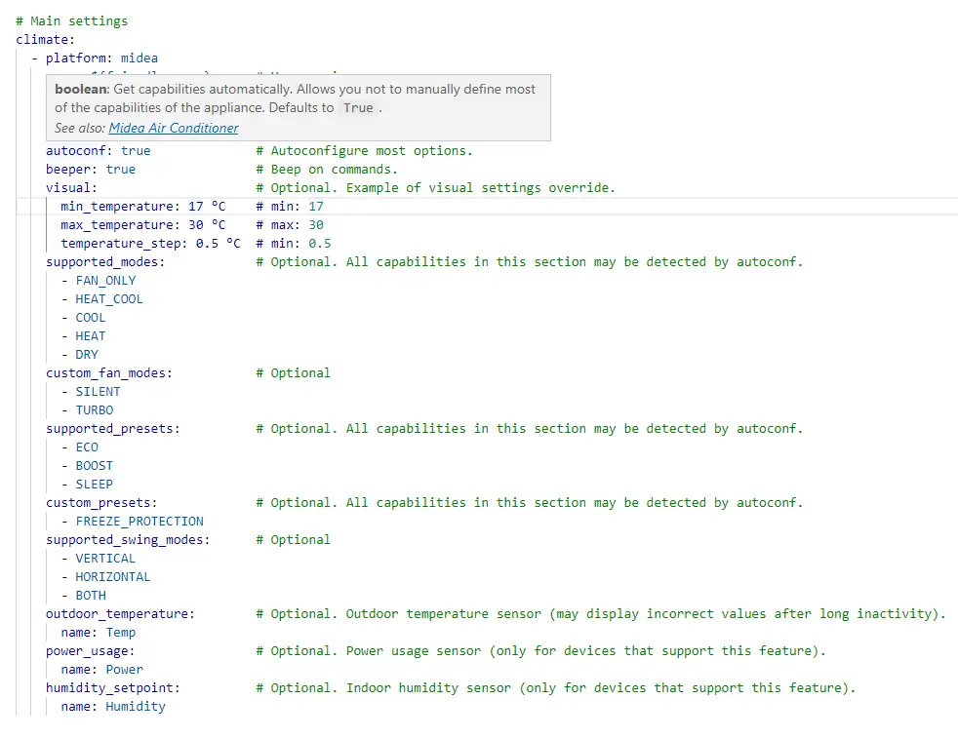958x738 pixels.
Task: Click the HORIZONTAL swing mode entry
Action: point(113,577)
